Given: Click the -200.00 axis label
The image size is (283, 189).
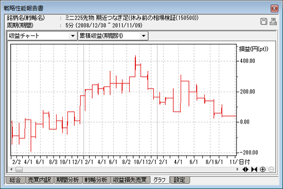Looking at the screenshot, I should click(x=249, y=152).
